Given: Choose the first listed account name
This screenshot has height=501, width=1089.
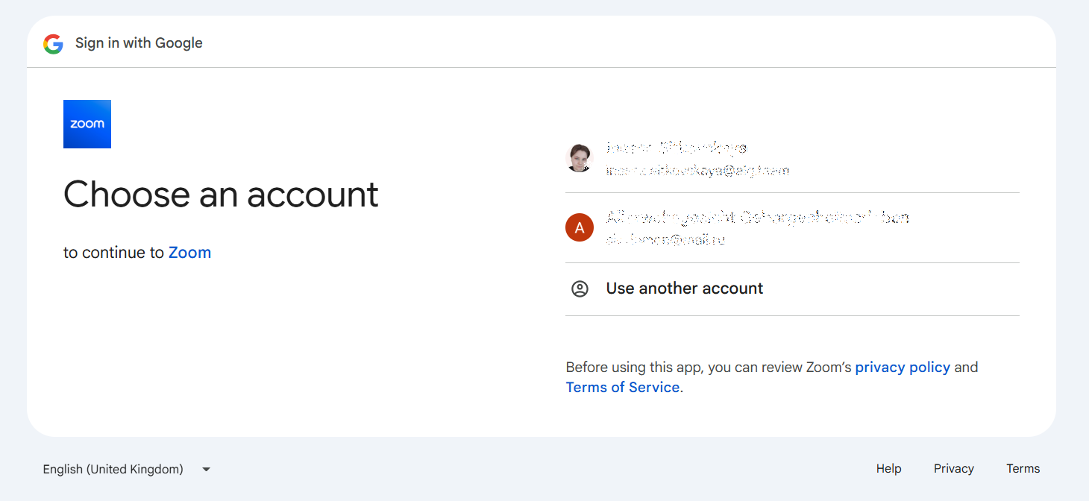Looking at the screenshot, I should point(676,148).
